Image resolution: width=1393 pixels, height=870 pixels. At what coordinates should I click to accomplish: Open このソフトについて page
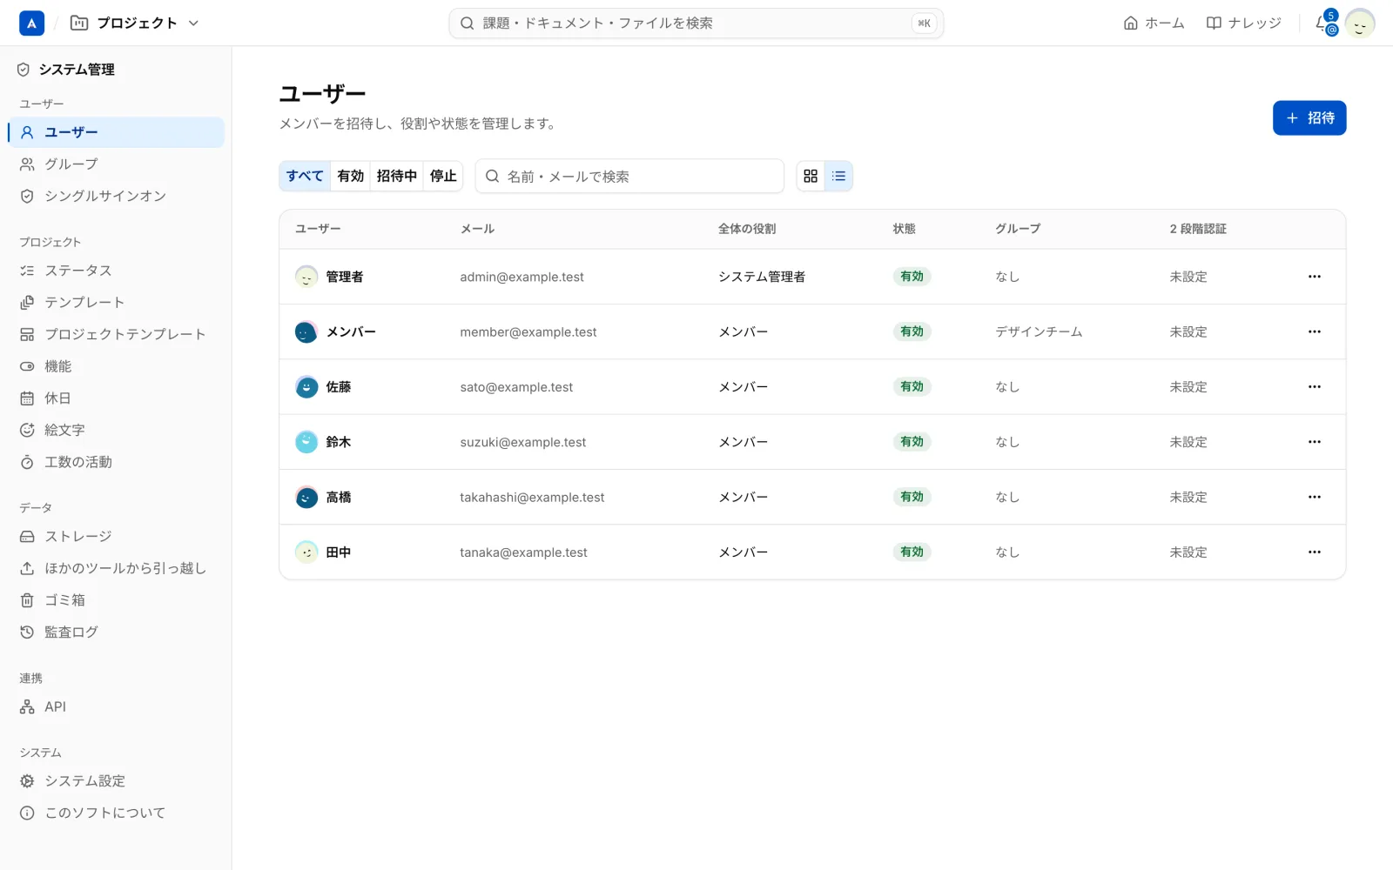point(116,813)
